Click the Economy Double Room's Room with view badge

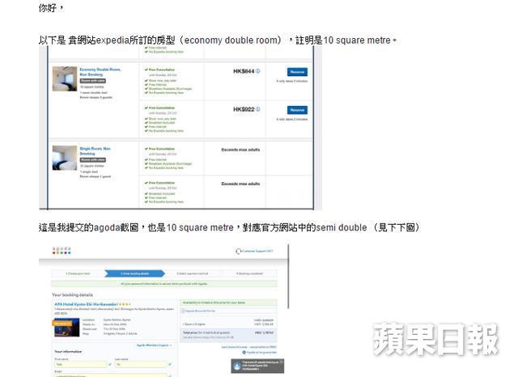pyautogui.click(x=93, y=81)
